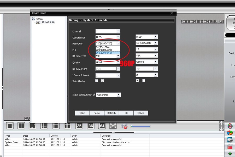235x157 pixels.
Task: Select the four-camera split view icon
Action: point(21,126)
